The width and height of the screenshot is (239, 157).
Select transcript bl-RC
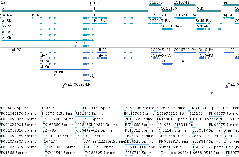tap(48, 35)
